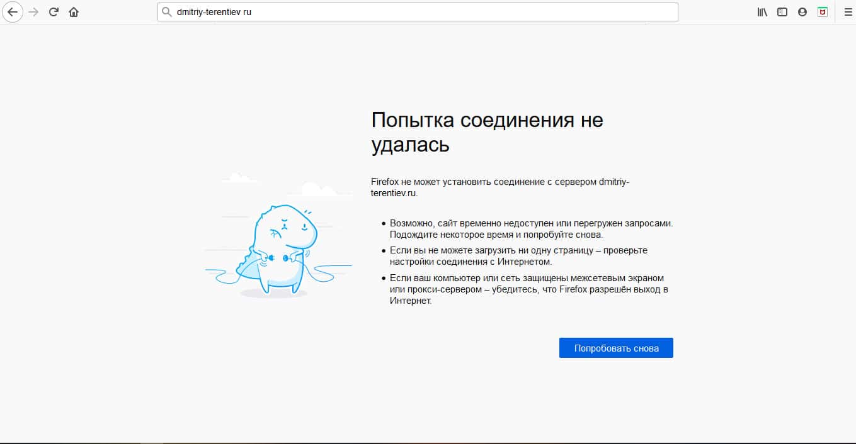This screenshot has width=856, height=444.
Task: Open the Firefox account menu
Action: pyautogui.click(x=802, y=12)
